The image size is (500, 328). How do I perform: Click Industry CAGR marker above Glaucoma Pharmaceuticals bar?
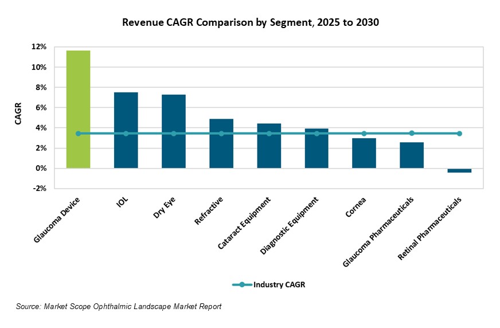(x=412, y=133)
